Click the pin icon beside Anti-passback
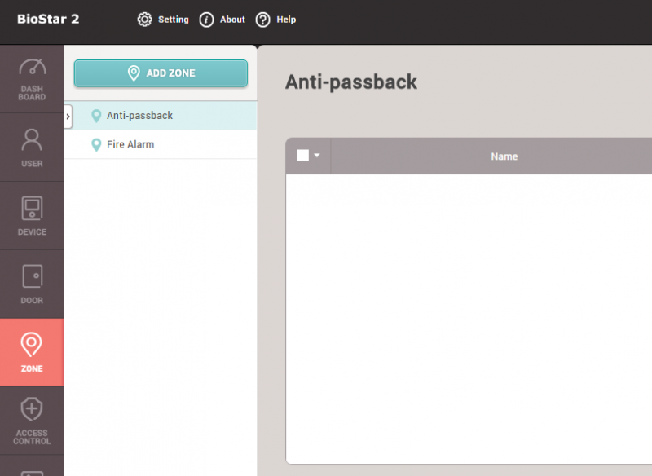 coord(96,116)
